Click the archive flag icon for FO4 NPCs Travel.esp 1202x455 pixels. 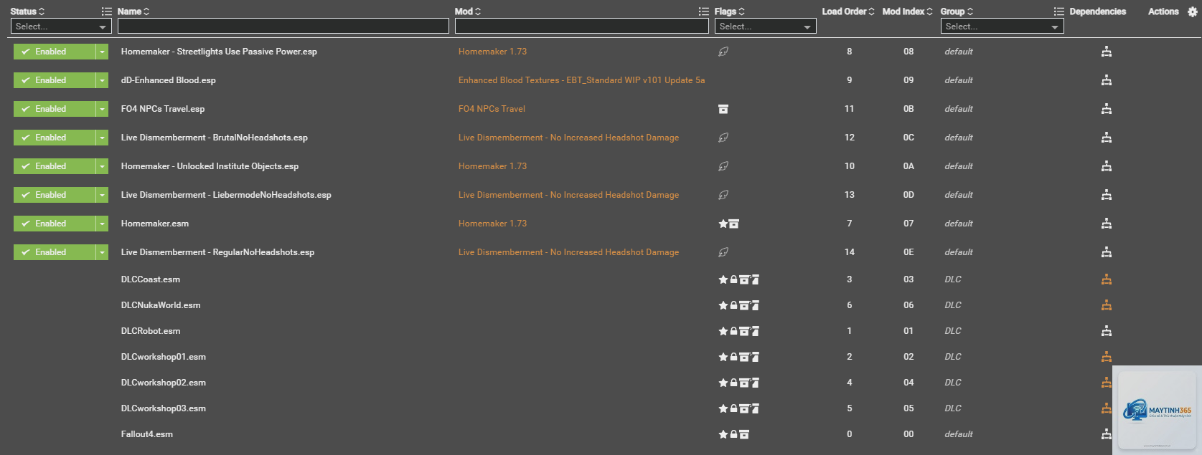click(723, 109)
